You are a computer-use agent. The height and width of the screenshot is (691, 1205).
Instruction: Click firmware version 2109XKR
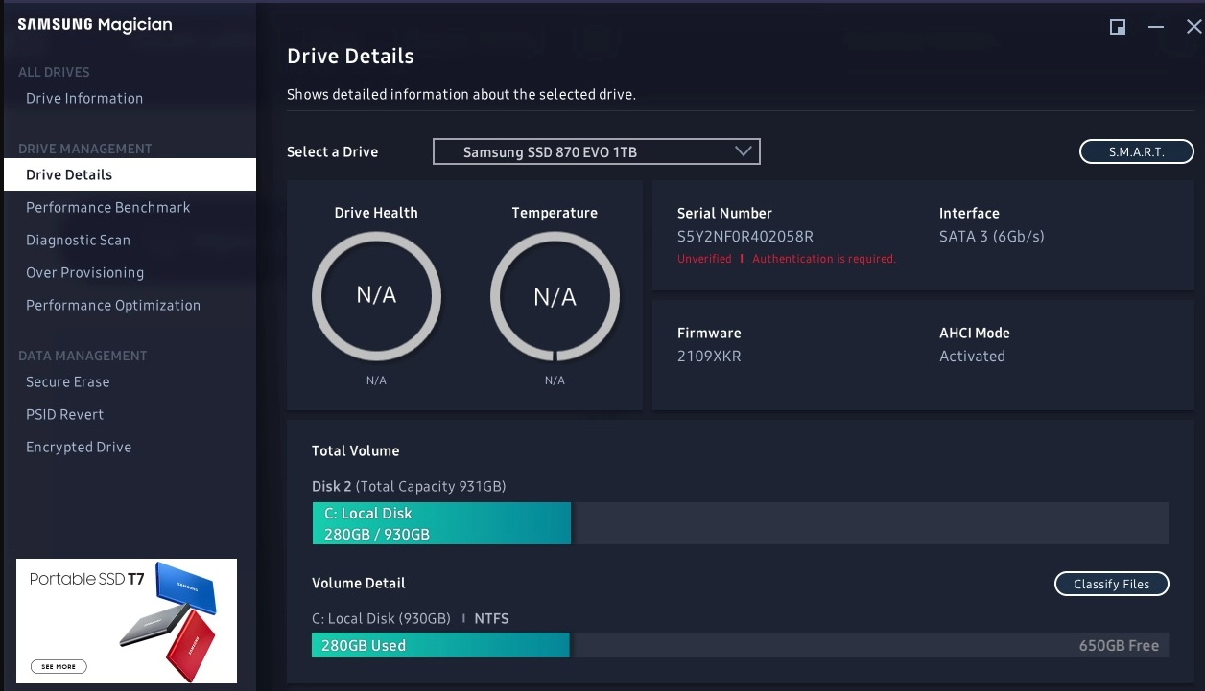(709, 356)
